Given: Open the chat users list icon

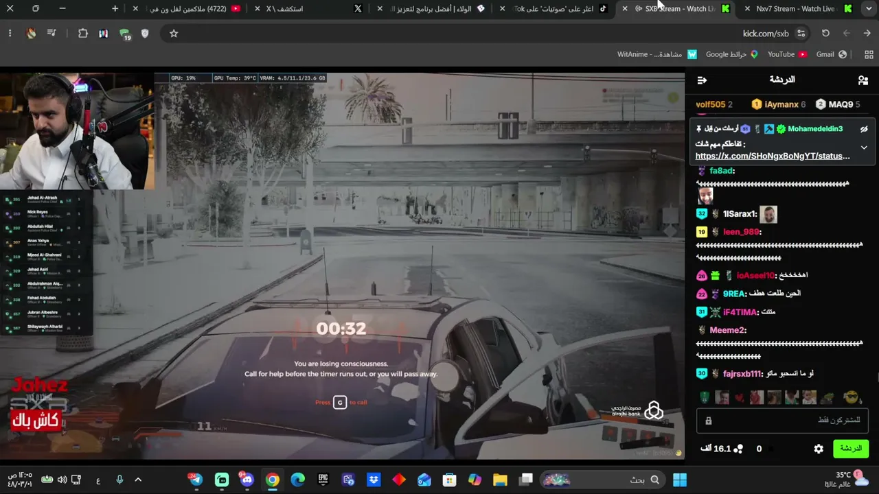Looking at the screenshot, I should click(x=863, y=80).
